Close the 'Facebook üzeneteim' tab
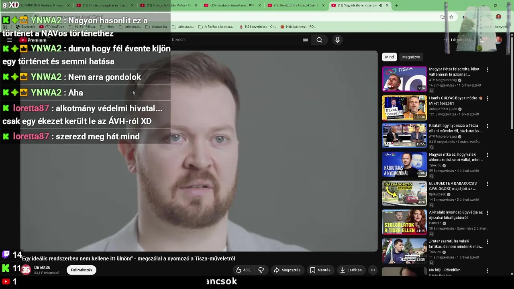This screenshot has height=289, width=514. pyautogui.click(x=259, y=5)
